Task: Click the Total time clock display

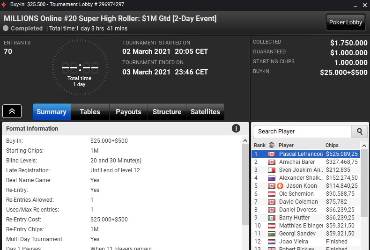Action: [80, 67]
